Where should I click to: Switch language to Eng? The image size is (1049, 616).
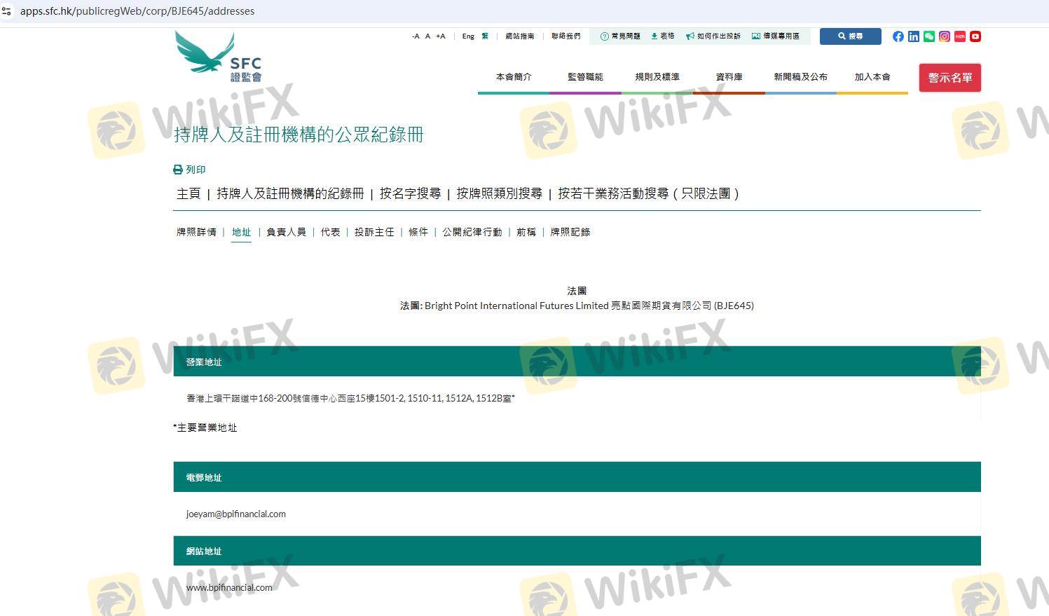pyautogui.click(x=468, y=36)
